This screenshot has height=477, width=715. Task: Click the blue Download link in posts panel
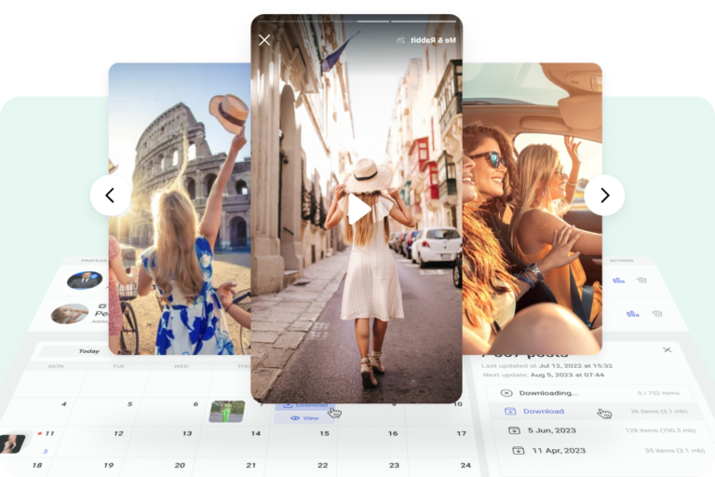point(543,411)
